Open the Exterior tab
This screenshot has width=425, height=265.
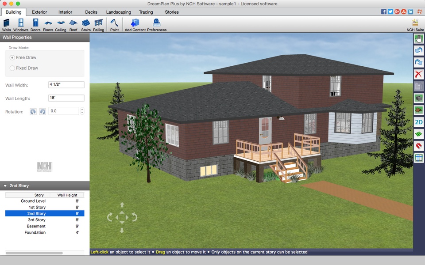(39, 12)
